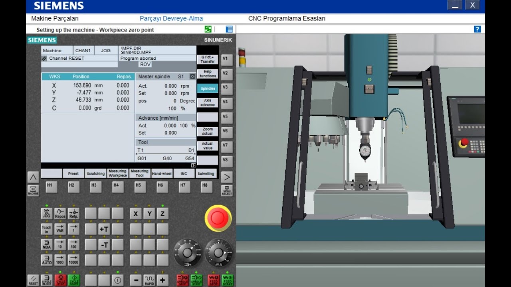Select the Y axis key
The height and width of the screenshot is (287, 511).
[149, 213]
